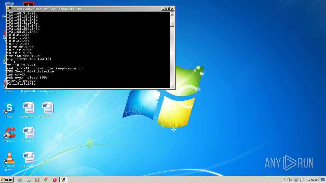Click the '10.90.90.1/24' console line
Screen dimensions: 326x183
(x=20, y=47)
